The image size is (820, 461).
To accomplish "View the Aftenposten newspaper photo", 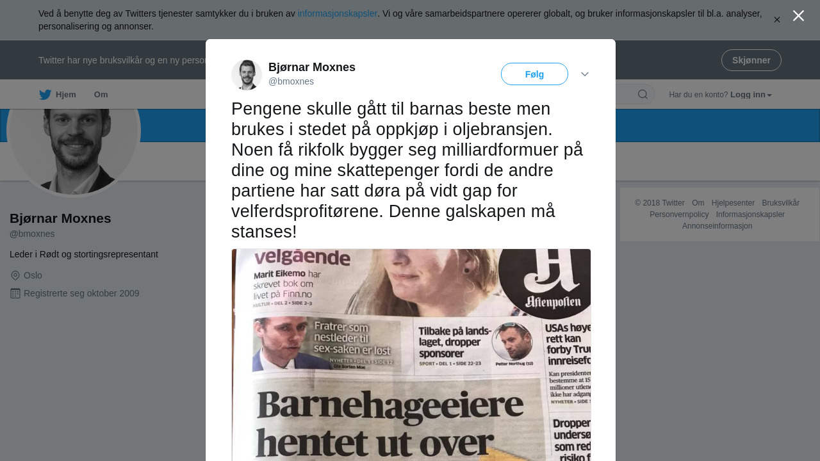I will pyautogui.click(x=411, y=355).
